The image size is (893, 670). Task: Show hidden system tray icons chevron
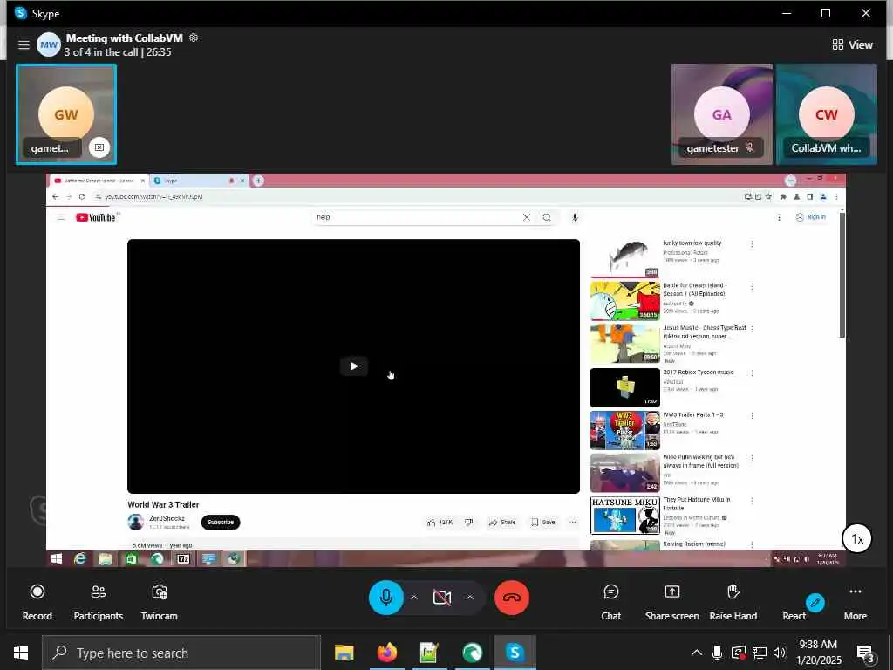(696, 653)
